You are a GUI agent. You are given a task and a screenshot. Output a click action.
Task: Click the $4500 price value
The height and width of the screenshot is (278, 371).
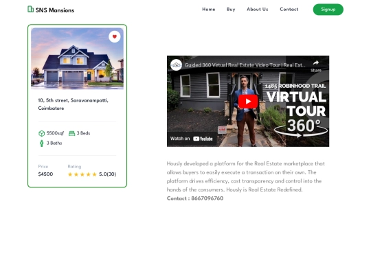pos(45,174)
